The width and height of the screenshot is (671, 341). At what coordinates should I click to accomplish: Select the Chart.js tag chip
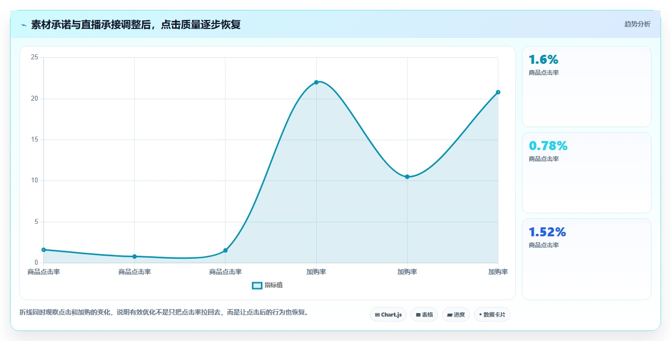(388, 315)
